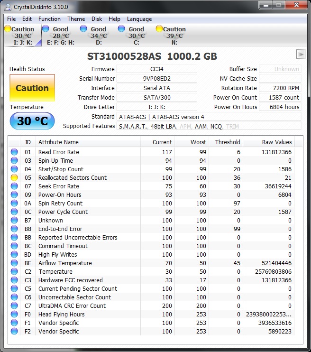The width and height of the screenshot is (311, 352).
Task: Click the Supported Features field
Action: click(209, 126)
